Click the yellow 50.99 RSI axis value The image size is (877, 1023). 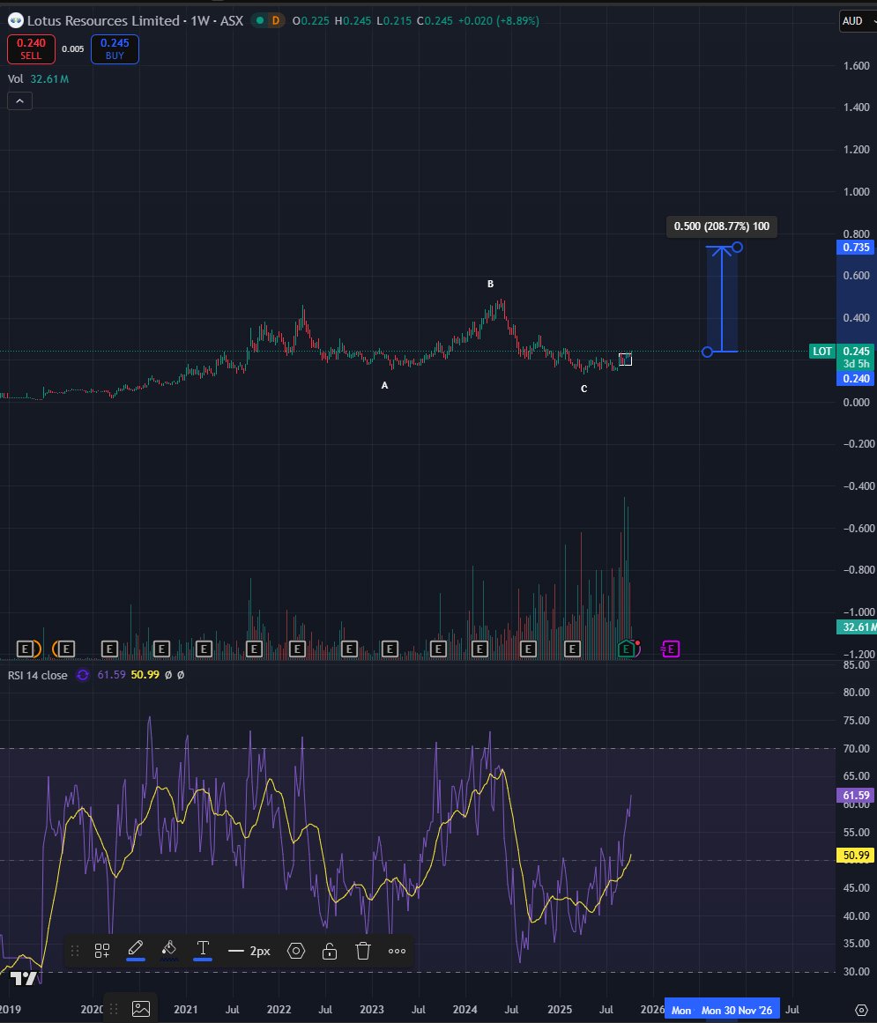[x=856, y=855]
